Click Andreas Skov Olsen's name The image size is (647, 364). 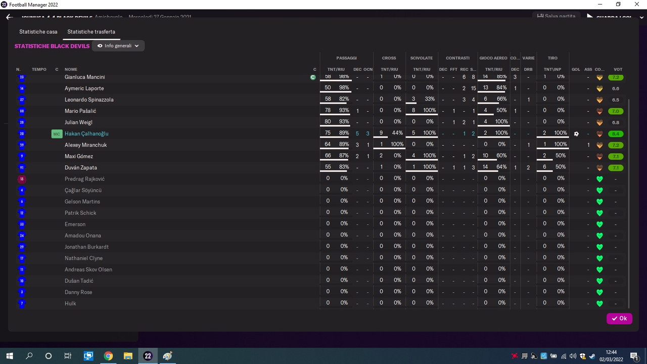point(88,269)
